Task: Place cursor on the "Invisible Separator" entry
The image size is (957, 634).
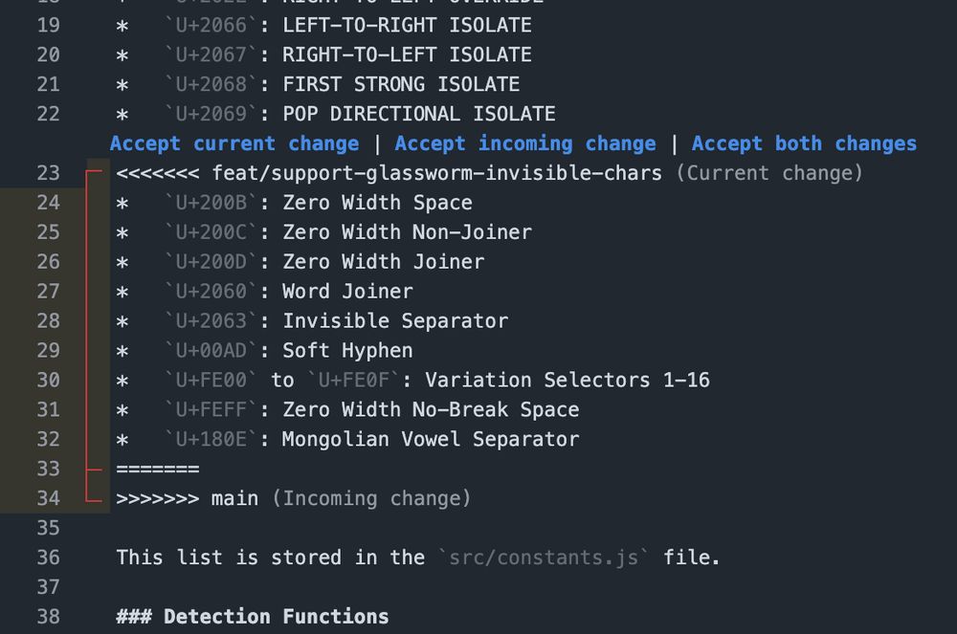Action: 394,321
